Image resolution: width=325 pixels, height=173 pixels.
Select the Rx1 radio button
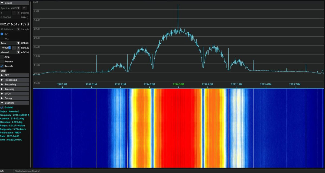point(2,34)
